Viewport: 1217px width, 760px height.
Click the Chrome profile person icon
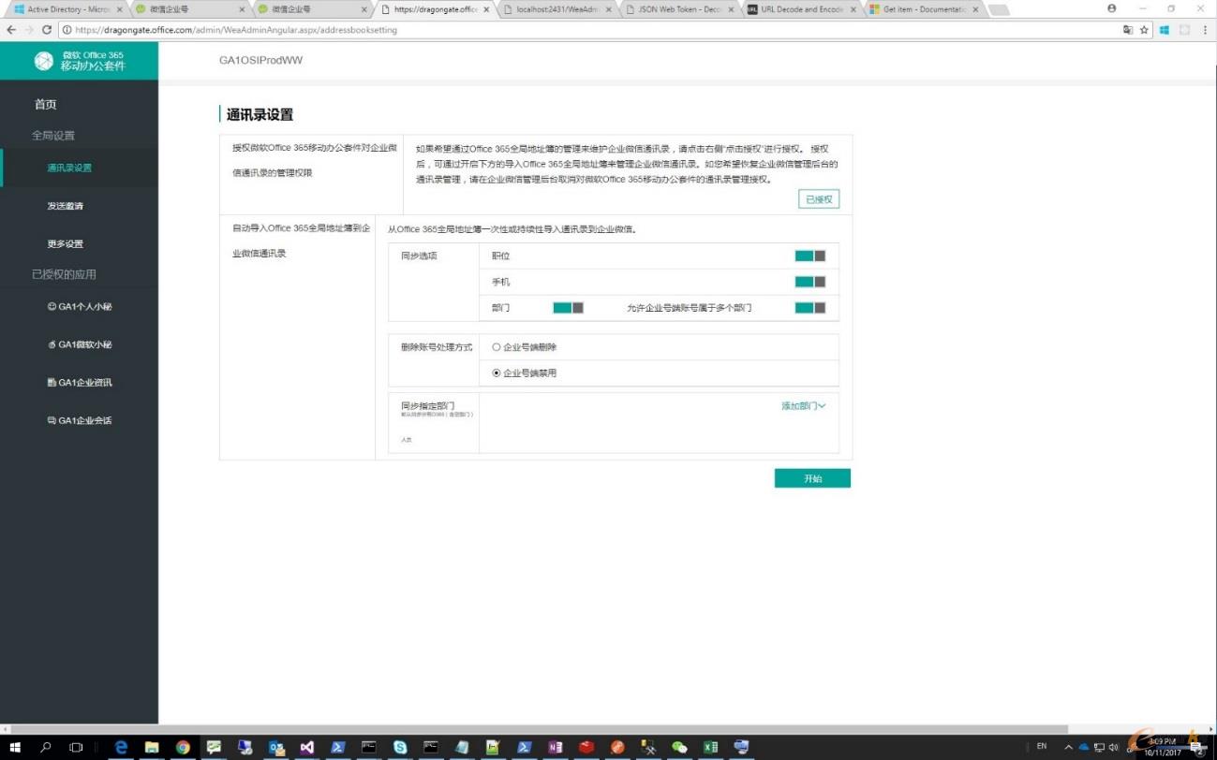(x=1112, y=8)
